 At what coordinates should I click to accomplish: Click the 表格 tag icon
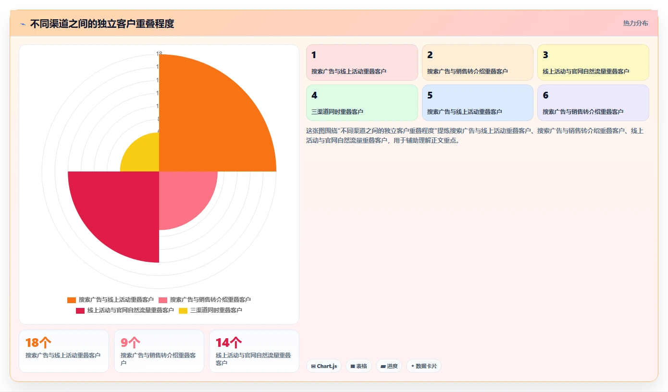(x=353, y=366)
